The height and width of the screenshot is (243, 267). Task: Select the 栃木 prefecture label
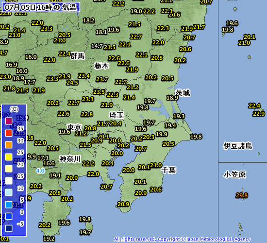pyautogui.click(x=101, y=66)
